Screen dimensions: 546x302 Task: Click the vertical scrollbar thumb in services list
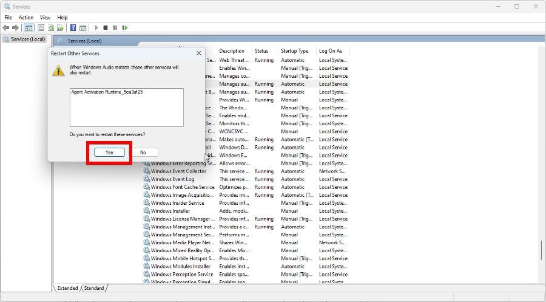point(542,250)
